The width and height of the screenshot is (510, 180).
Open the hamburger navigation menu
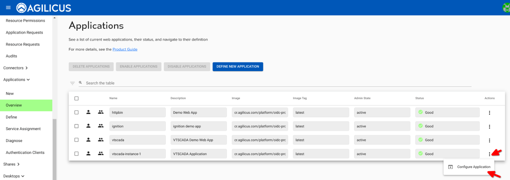click(x=8, y=8)
